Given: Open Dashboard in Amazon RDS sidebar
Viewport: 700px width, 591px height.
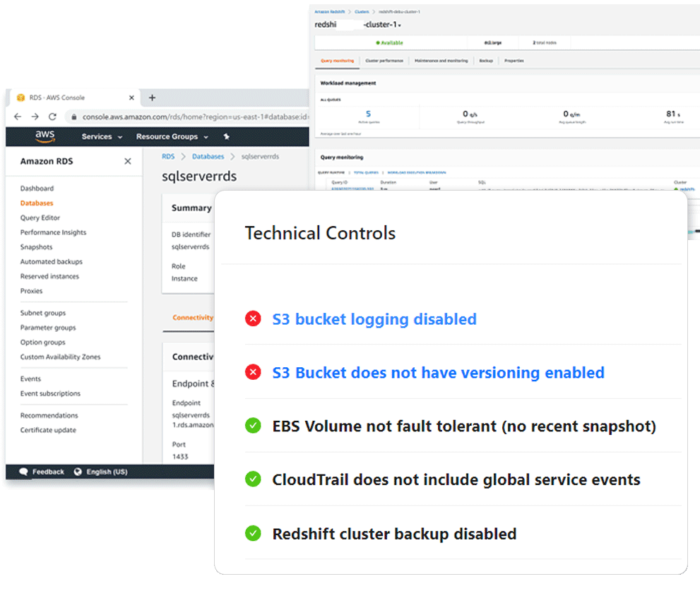Looking at the screenshot, I should (x=37, y=189).
